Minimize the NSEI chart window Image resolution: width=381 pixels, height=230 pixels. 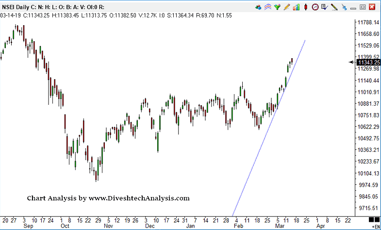(x=353, y=8)
